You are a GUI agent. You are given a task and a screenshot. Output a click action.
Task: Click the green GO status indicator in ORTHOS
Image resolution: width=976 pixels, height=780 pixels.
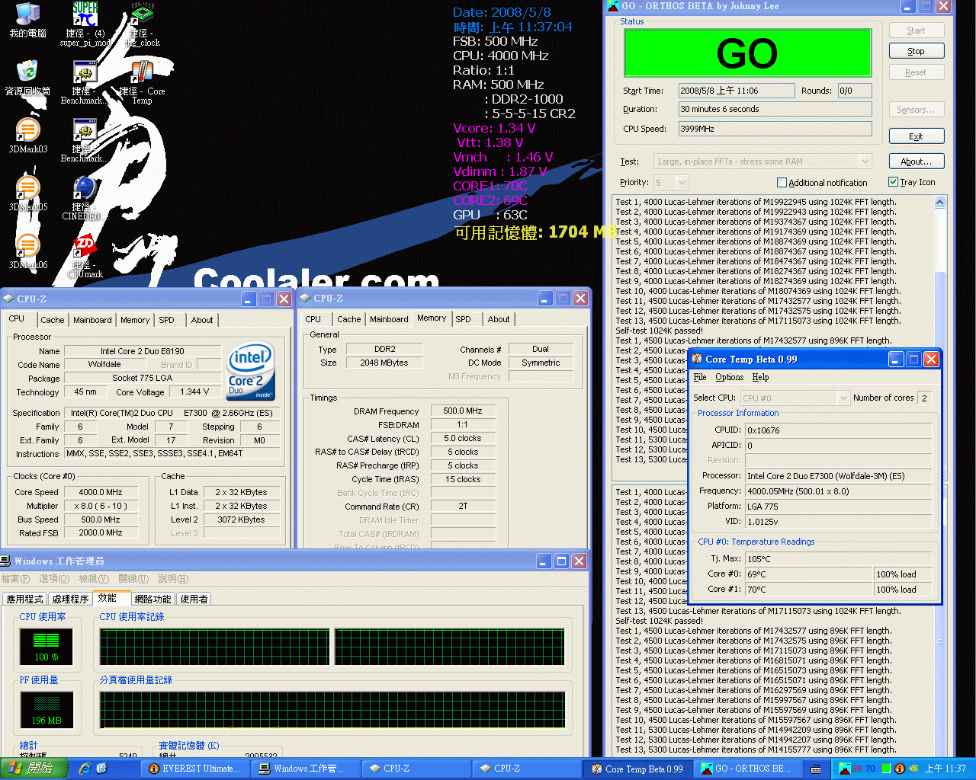click(x=747, y=53)
